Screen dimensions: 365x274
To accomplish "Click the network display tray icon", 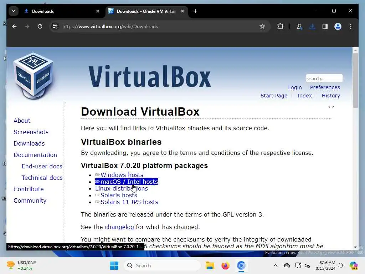I will tap(298, 265).
